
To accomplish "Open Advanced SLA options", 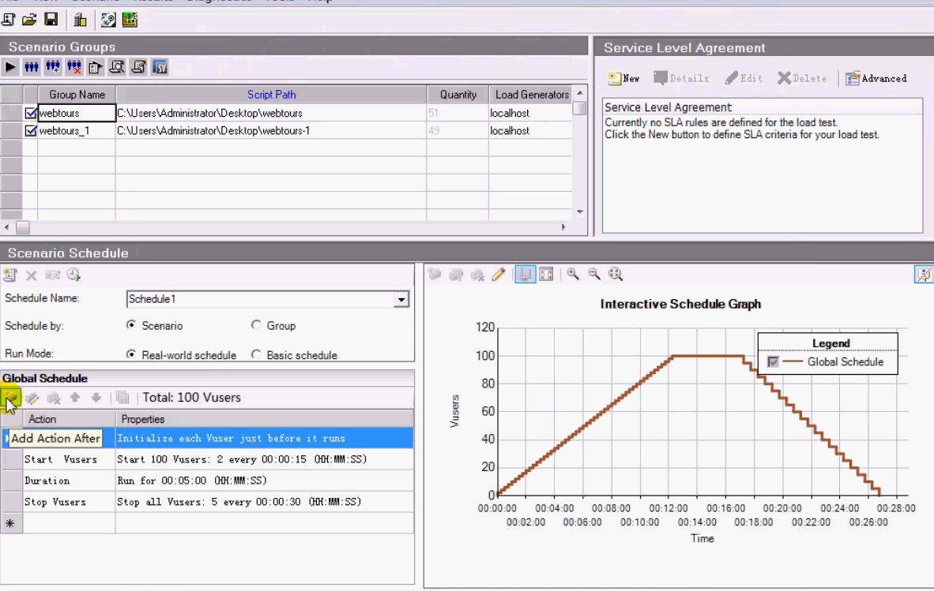I will click(876, 78).
